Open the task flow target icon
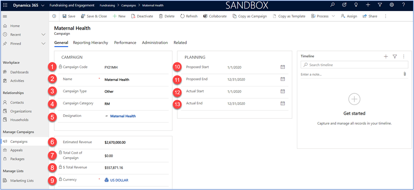 [x=344, y=5]
